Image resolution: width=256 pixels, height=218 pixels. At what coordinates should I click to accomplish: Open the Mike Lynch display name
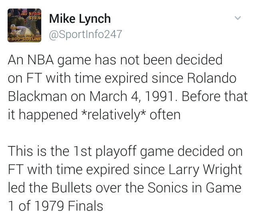80,19
